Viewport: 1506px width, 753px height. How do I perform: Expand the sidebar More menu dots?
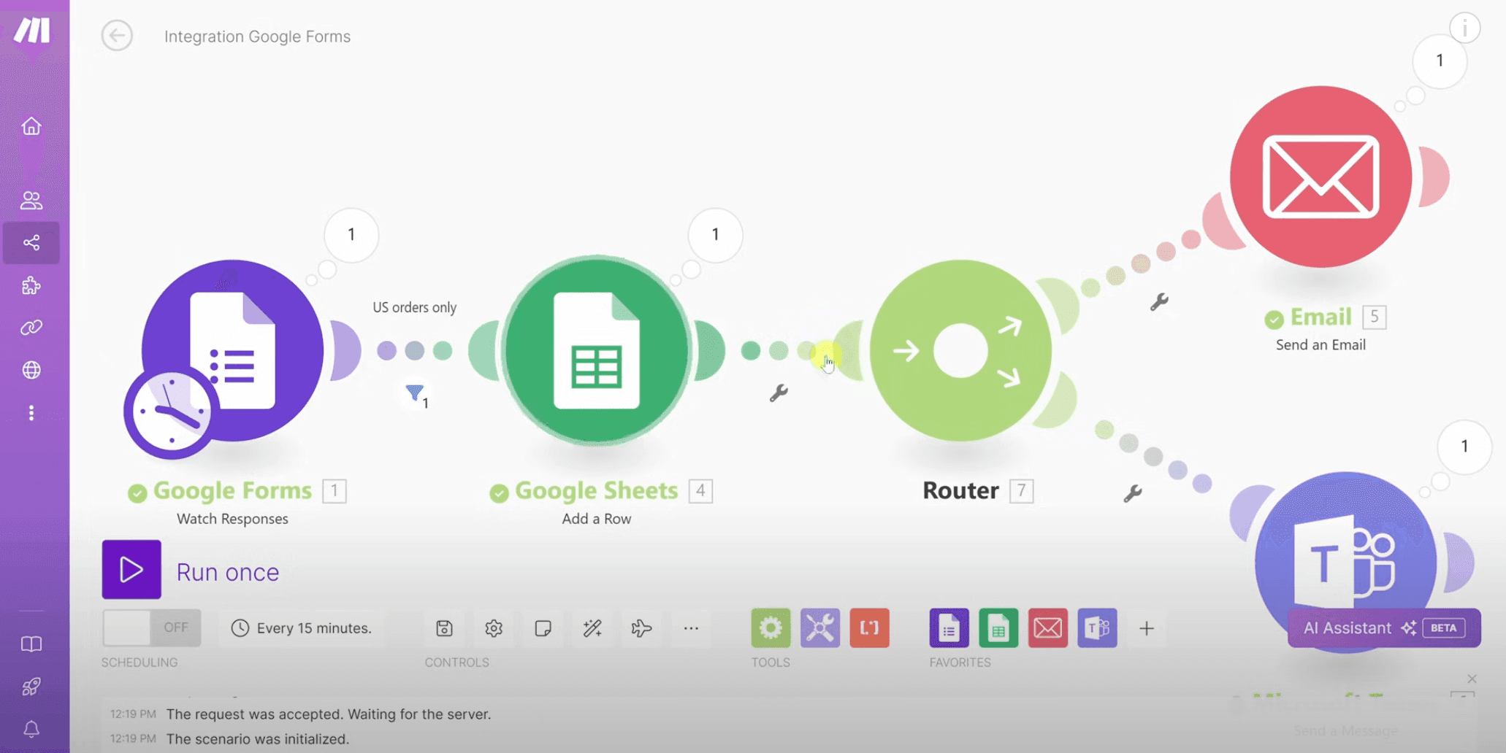pyautogui.click(x=31, y=413)
